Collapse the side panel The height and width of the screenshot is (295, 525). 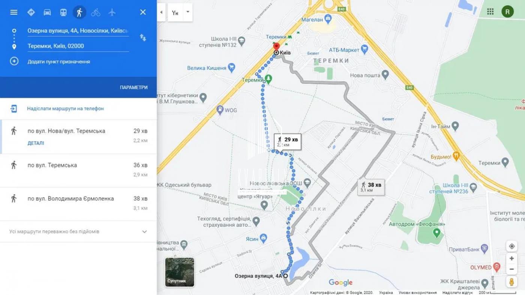pyautogui.click(x=161, y=12)
